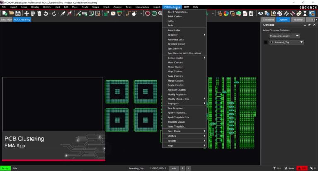Screen dimensions: 318x171
Task: Click the red circular toolbar icon
Action: 148,13
